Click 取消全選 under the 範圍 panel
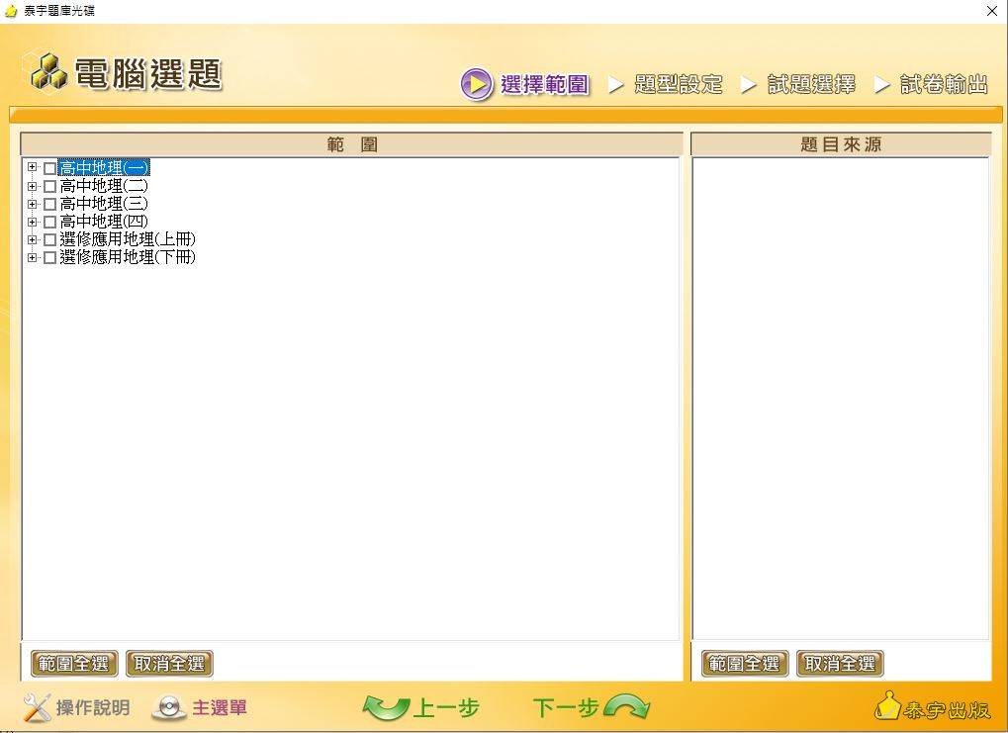1008x733 pixels. 169,664
